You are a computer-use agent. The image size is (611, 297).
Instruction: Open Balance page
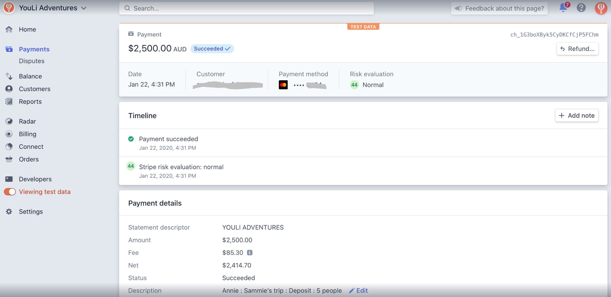tap(30, 76)
